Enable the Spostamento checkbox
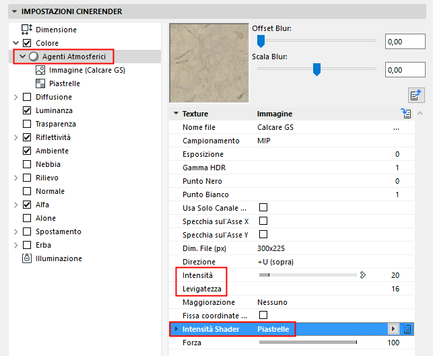This screenshot has width=433, height=356. point(27,232)
